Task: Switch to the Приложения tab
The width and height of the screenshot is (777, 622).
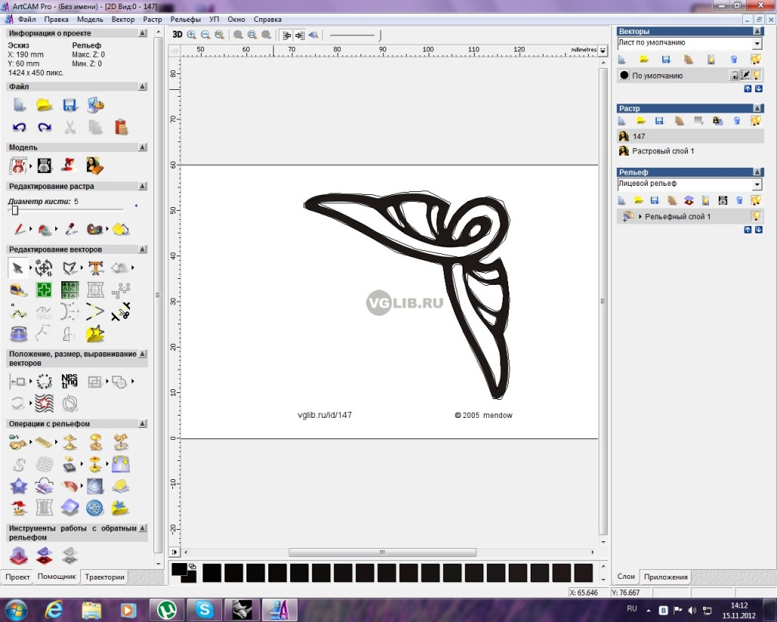Action: coord(665,577)
